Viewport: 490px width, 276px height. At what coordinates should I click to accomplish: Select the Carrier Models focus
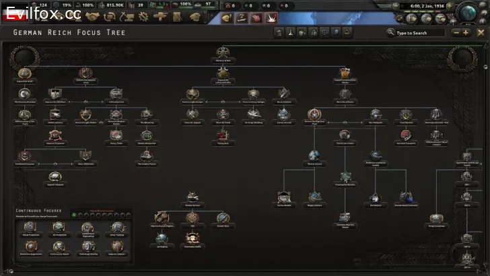pyautogui.click(x=283, y=197)
